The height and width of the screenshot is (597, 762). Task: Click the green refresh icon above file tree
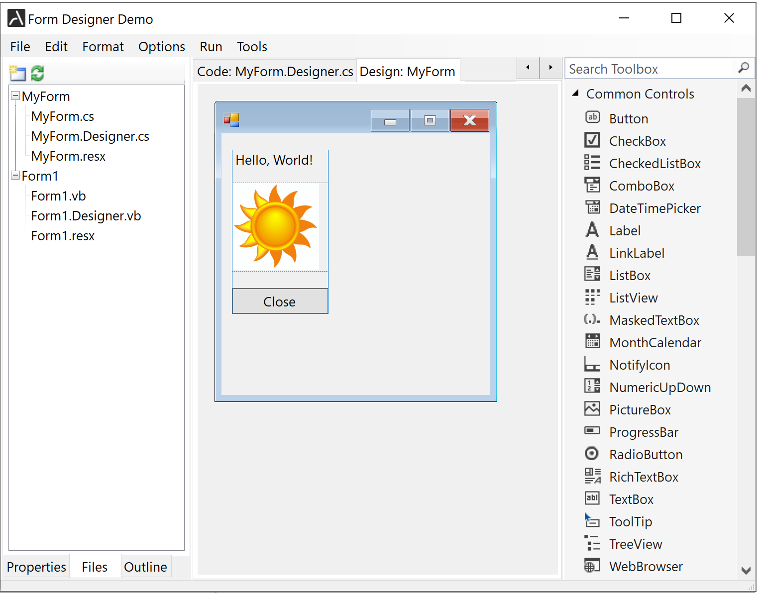37,73
